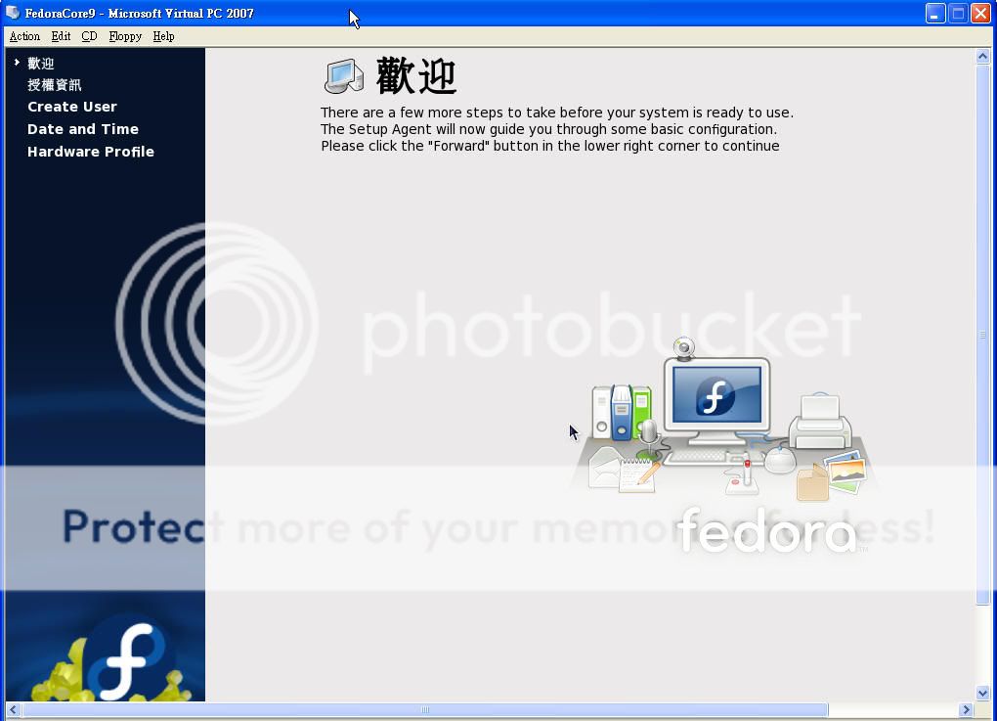Close the Virtual PC window
Viewport: 997px width, 721px height.
980,14
